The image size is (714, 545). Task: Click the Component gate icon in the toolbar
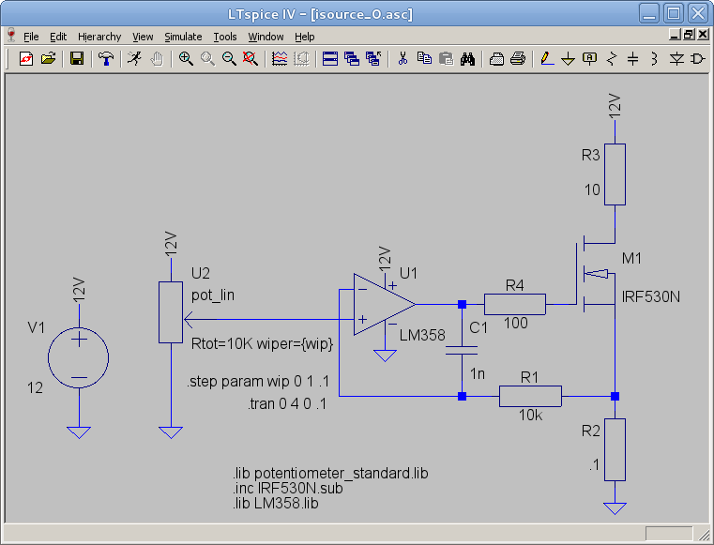[x=698, y=59]
